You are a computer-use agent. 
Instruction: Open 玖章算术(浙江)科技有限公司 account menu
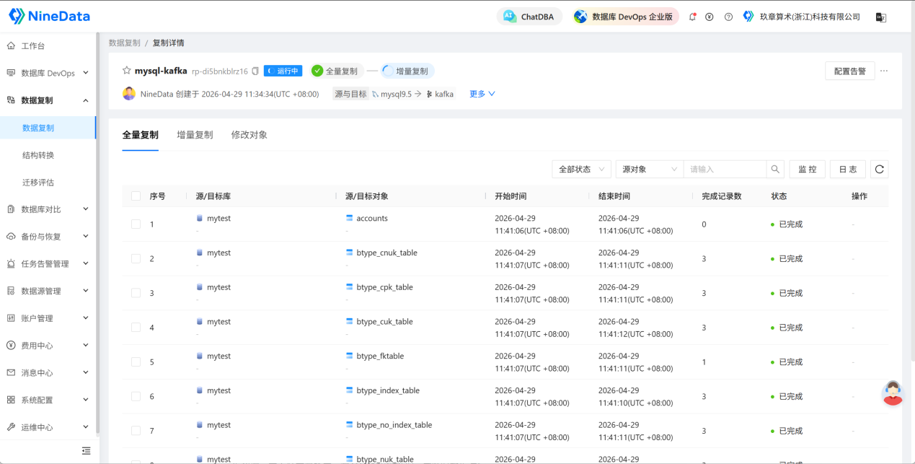802,17
